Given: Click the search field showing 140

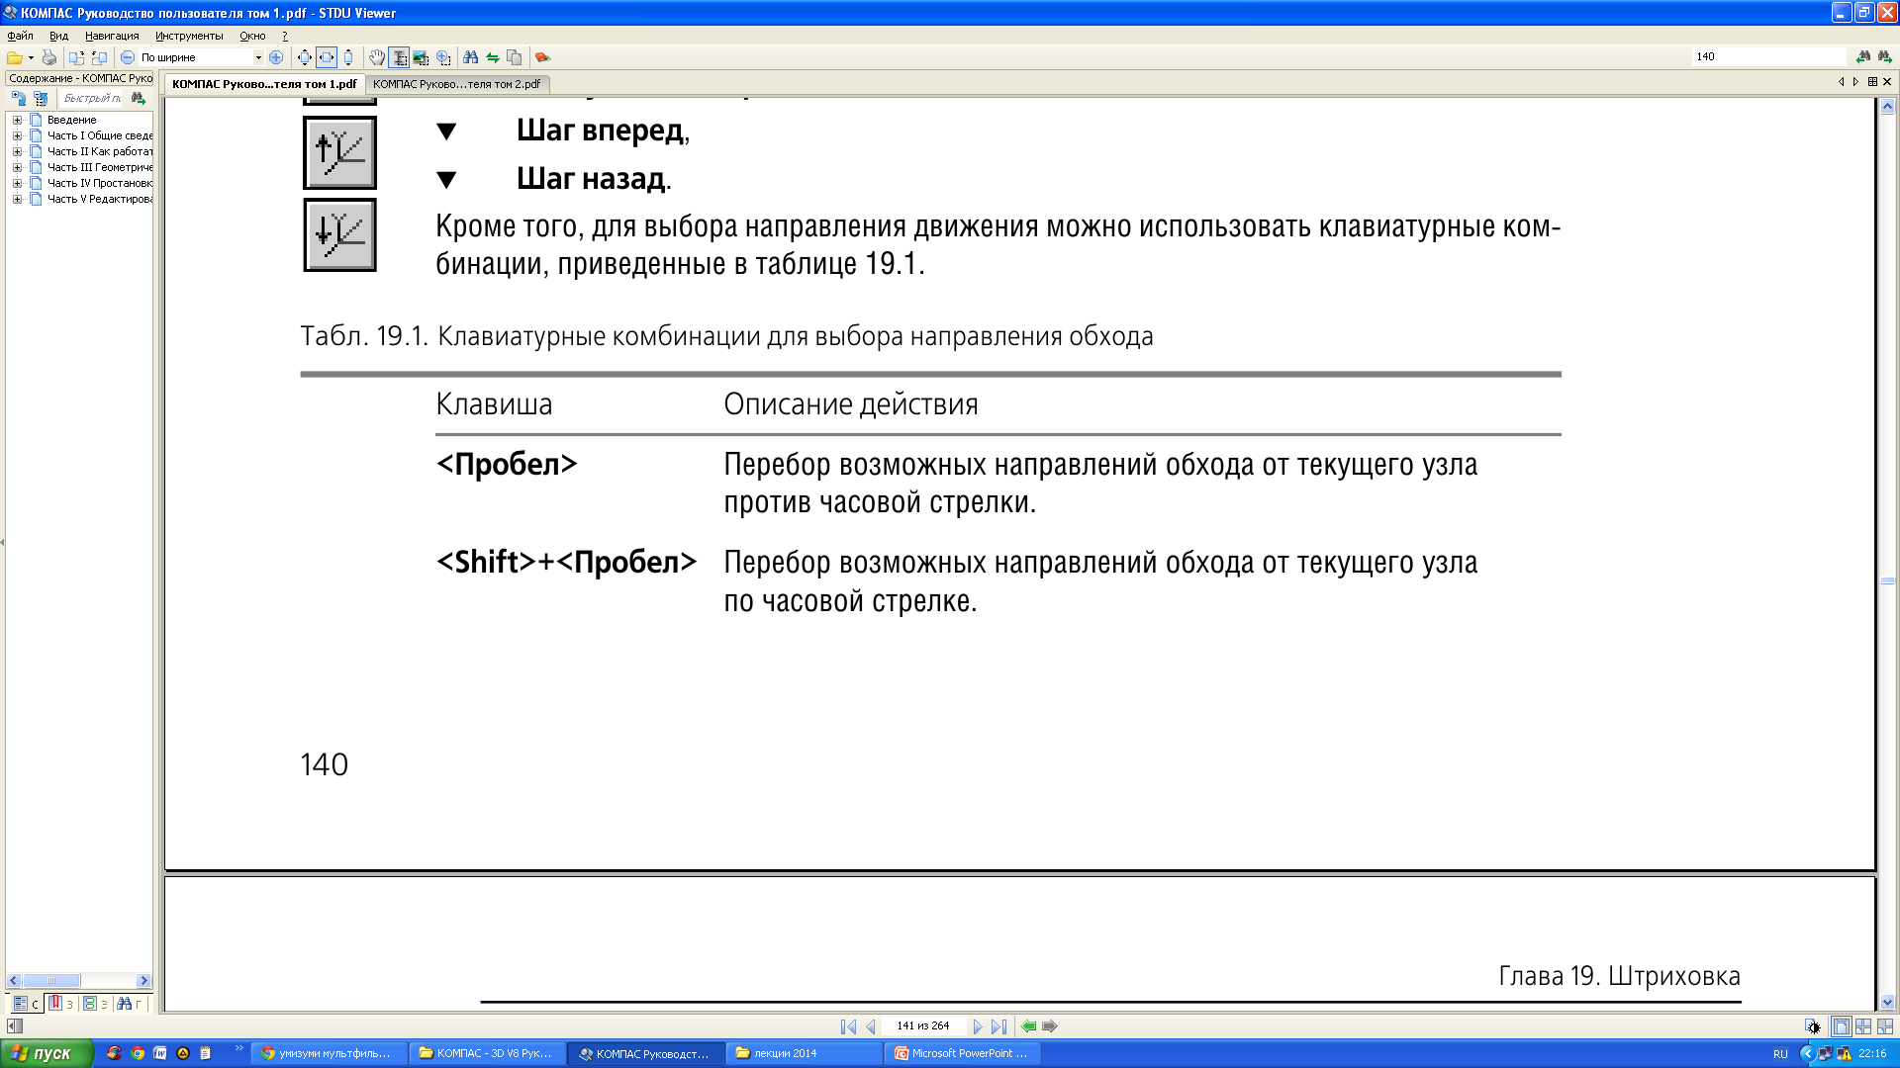Looking at the screenshot, I should pyautogui.click(x=1768, y=56).
